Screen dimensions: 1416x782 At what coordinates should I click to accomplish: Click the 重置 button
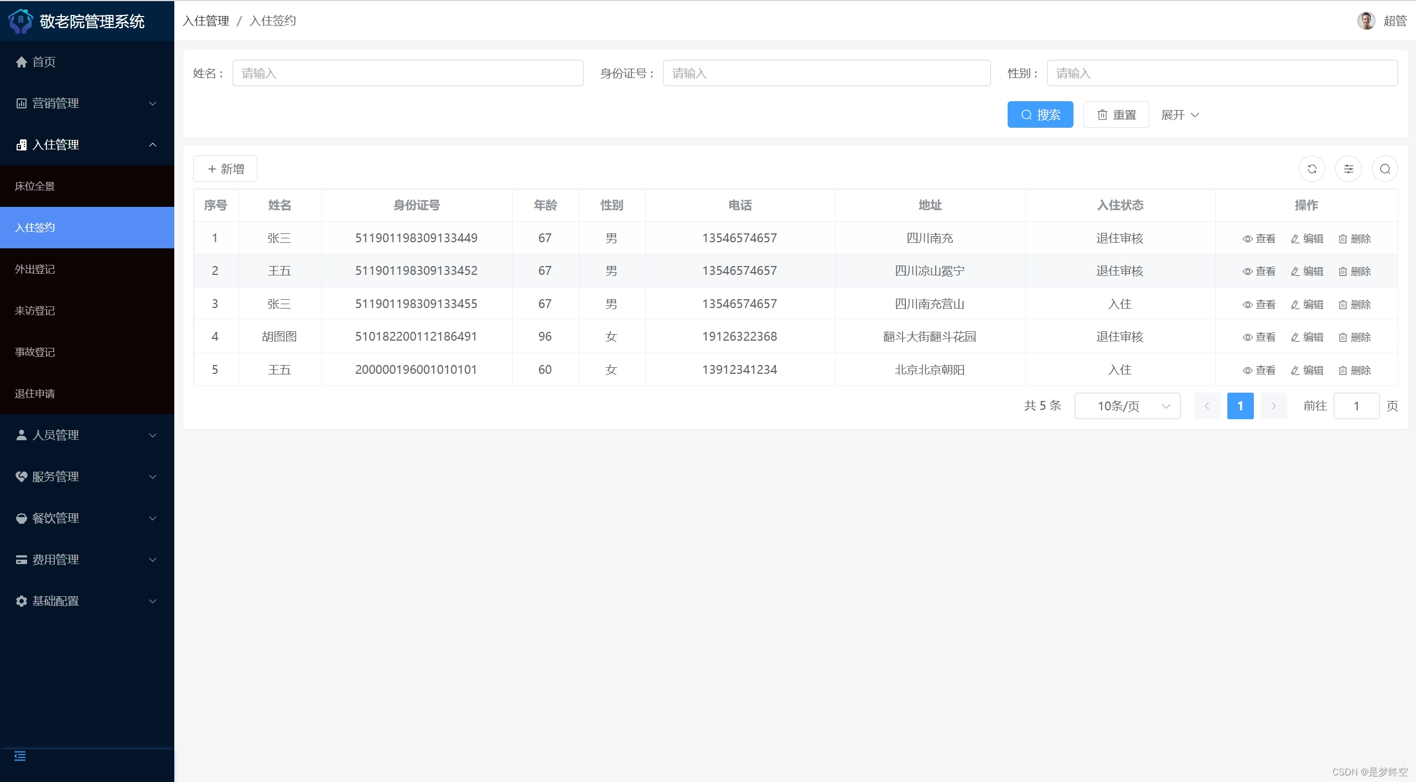point(1116,114)
